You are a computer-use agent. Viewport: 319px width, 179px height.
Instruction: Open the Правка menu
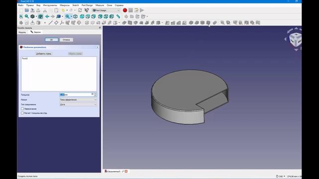click(30, 5)
